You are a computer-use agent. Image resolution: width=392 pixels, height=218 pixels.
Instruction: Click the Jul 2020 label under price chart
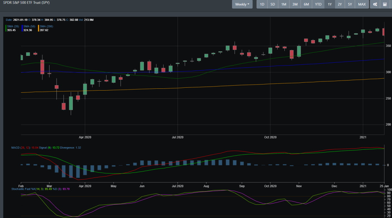[178, 137]
